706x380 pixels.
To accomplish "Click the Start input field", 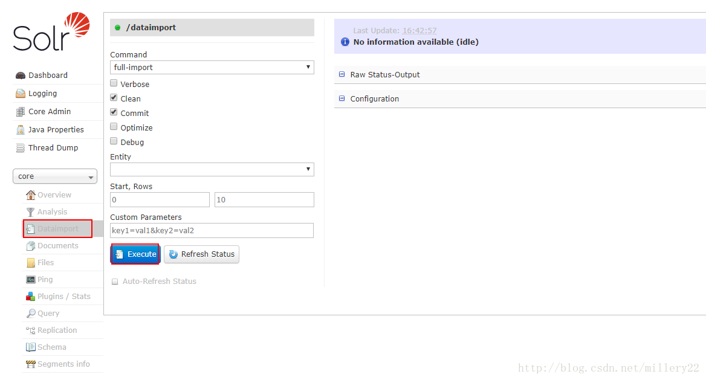I will tap(160, 200).
